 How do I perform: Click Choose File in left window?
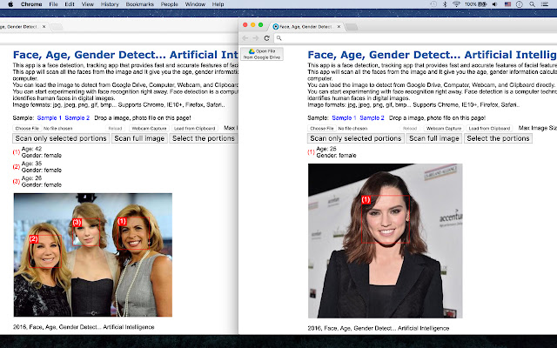pyautogui.click(x=27, y=128)
